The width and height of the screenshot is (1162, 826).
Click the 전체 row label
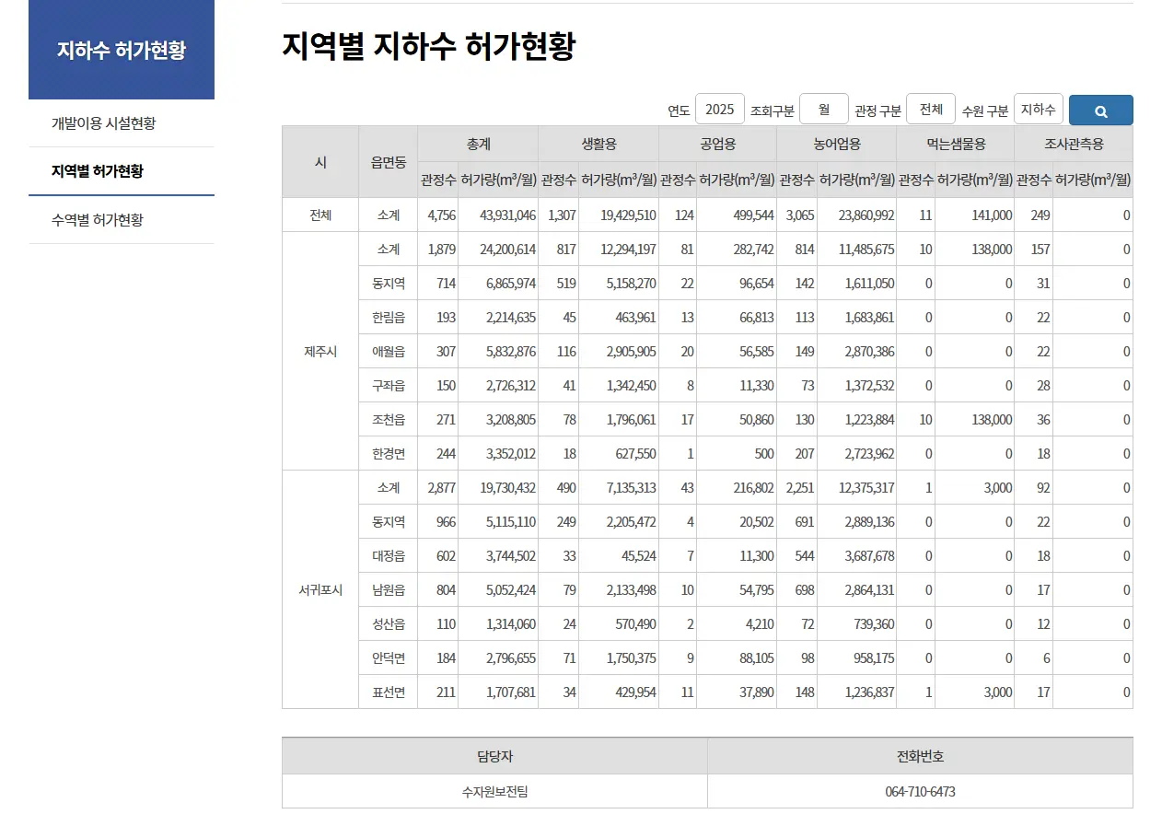[x=320, y=215]
